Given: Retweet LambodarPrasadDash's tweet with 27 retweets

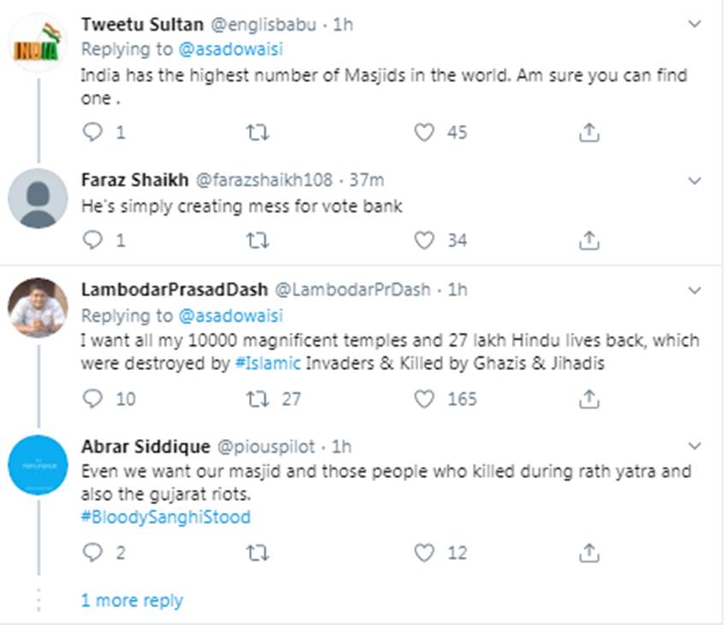Looking at the screenshot, I should pyautogui.click(x=257, y=398).
